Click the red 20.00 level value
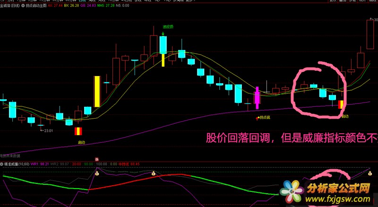 click(x=77, y=164)
